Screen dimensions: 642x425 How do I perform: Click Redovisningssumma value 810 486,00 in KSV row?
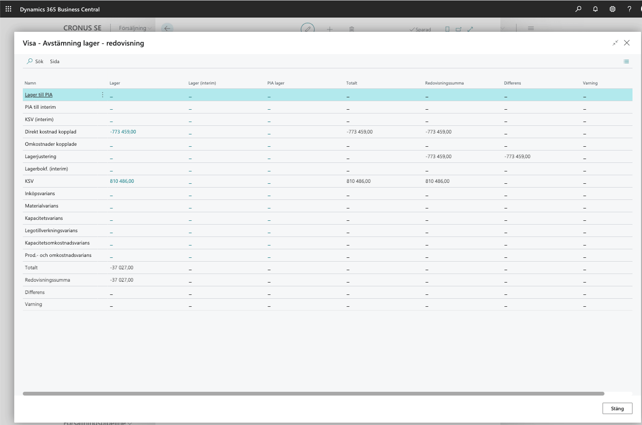(437, 181)
